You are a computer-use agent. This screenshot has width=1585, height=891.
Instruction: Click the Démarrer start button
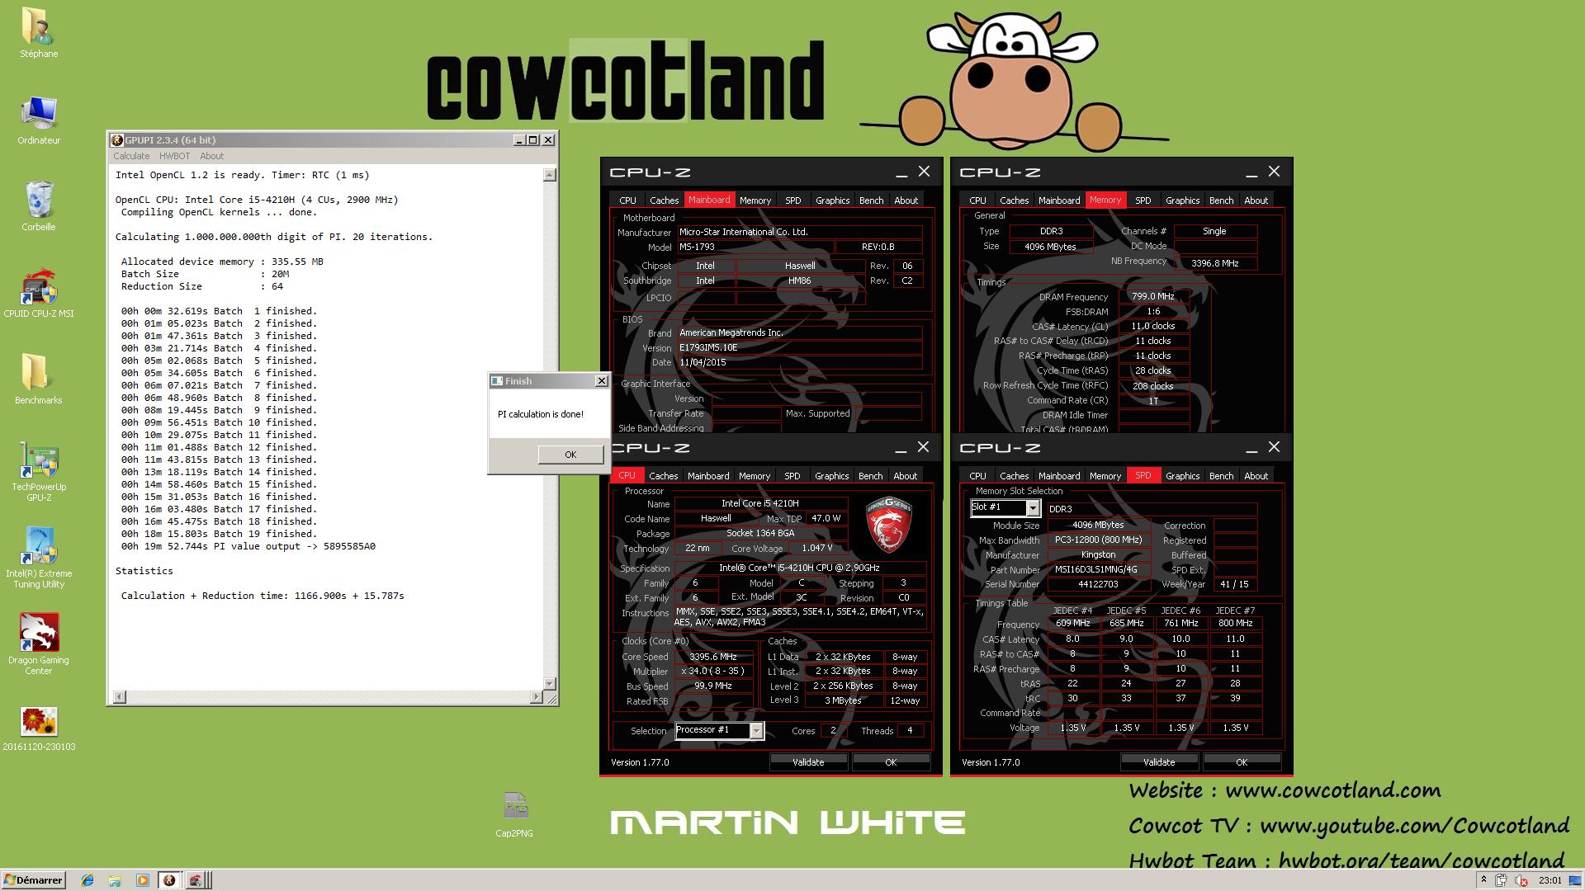33,880
